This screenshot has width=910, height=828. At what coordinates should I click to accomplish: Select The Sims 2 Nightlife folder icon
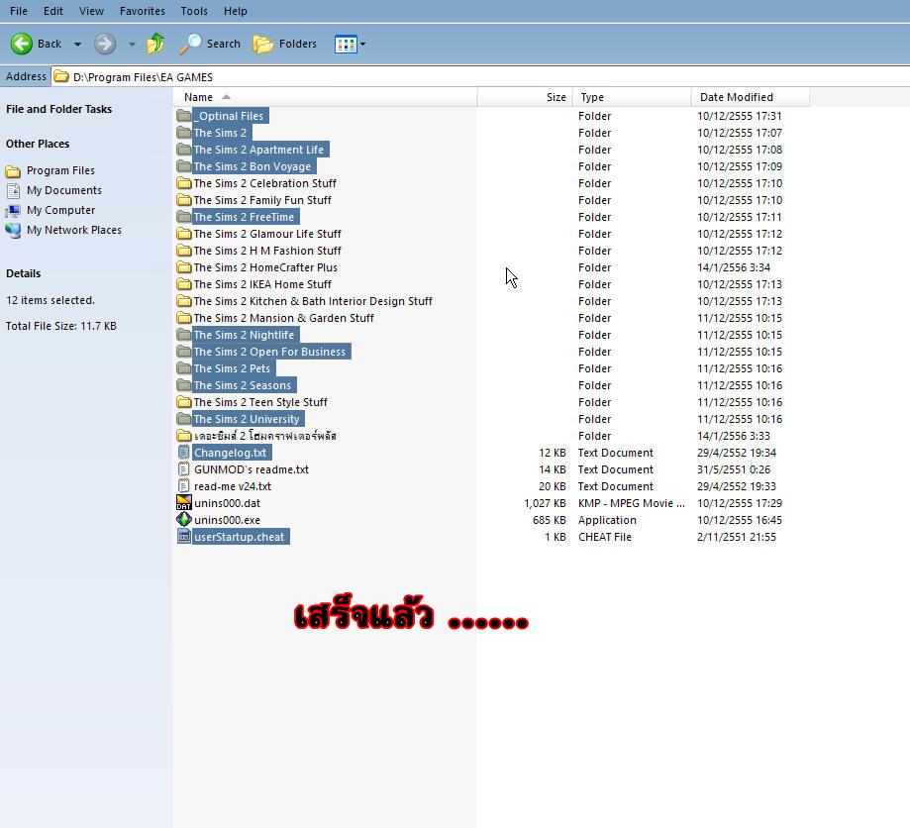184,335
